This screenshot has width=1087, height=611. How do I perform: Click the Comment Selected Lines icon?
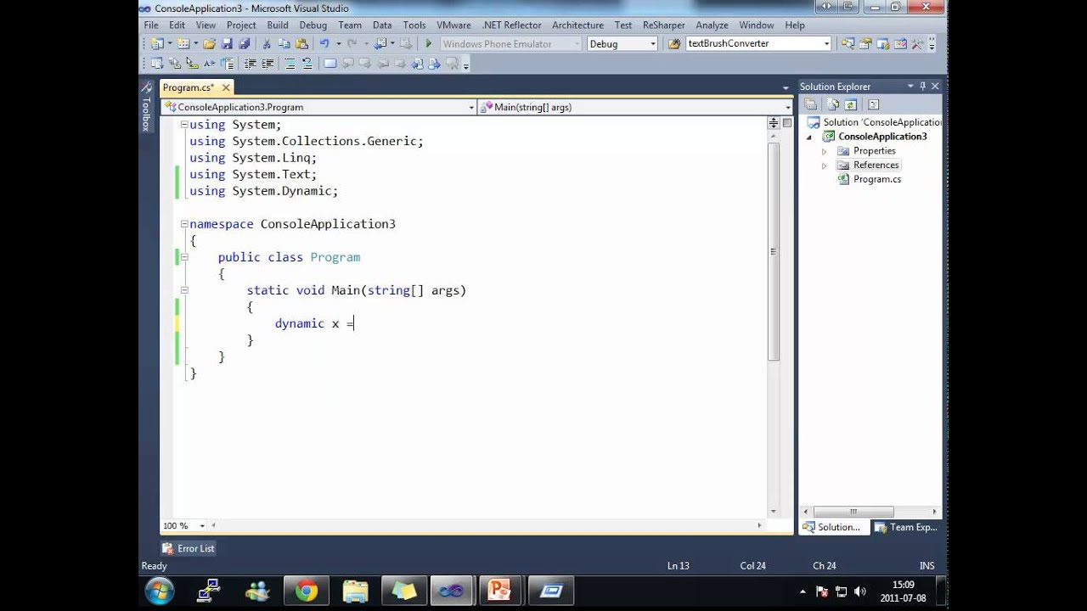pyautogui.click(x=290, y=63)
